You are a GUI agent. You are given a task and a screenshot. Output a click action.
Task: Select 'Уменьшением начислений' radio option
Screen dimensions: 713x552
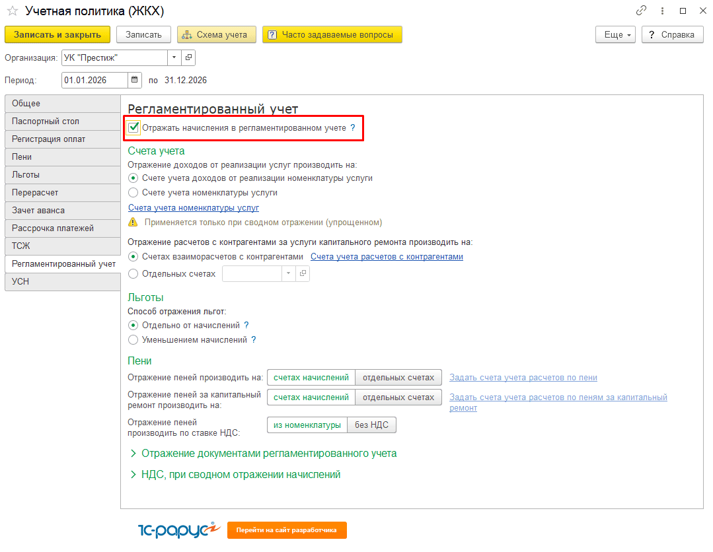[x=133, y=340]
